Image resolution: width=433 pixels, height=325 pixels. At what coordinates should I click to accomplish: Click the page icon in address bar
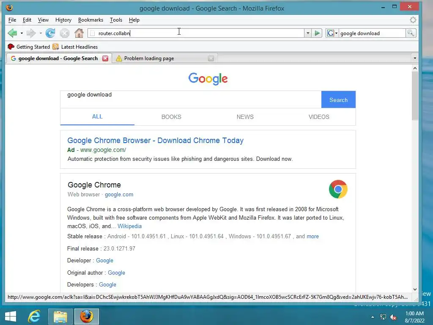pos(93,33)
